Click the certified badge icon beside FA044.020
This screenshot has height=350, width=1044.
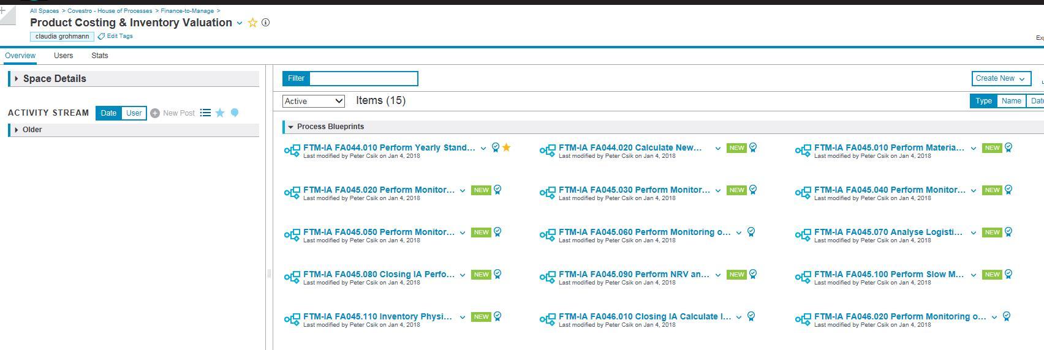753,147
